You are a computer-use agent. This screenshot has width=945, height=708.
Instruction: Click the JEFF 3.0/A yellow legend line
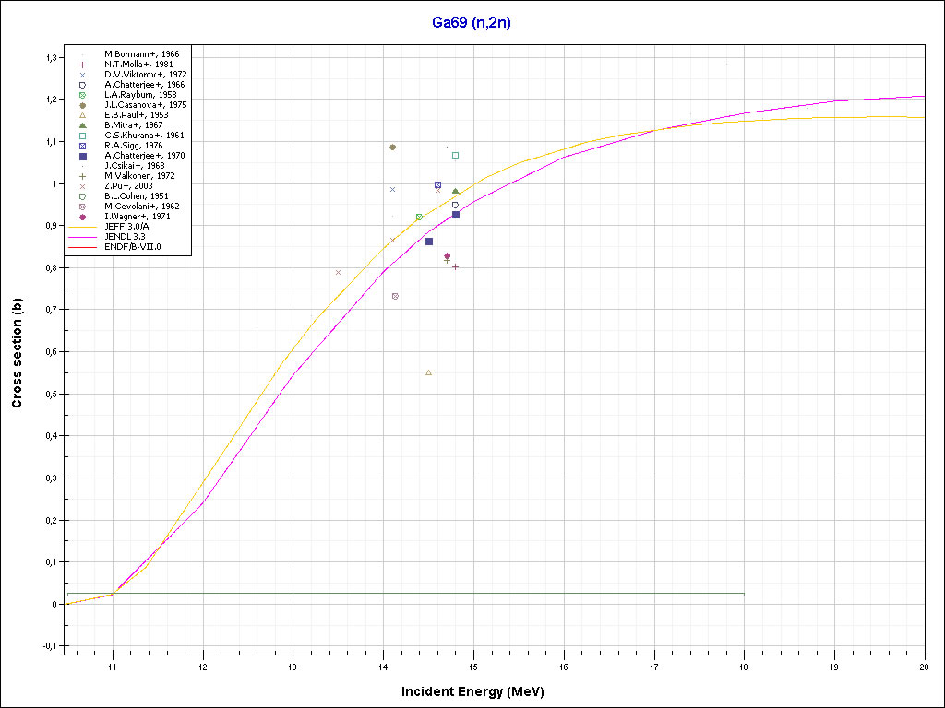(x=83, y=227)
